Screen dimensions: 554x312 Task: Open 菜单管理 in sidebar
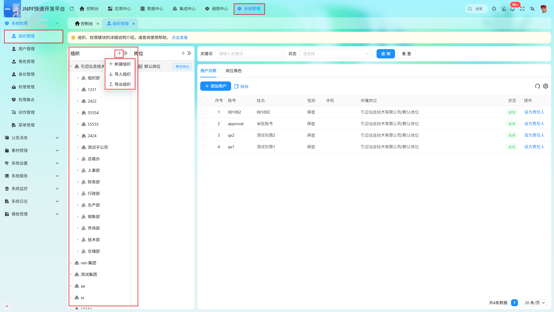(x=27, y=125)
